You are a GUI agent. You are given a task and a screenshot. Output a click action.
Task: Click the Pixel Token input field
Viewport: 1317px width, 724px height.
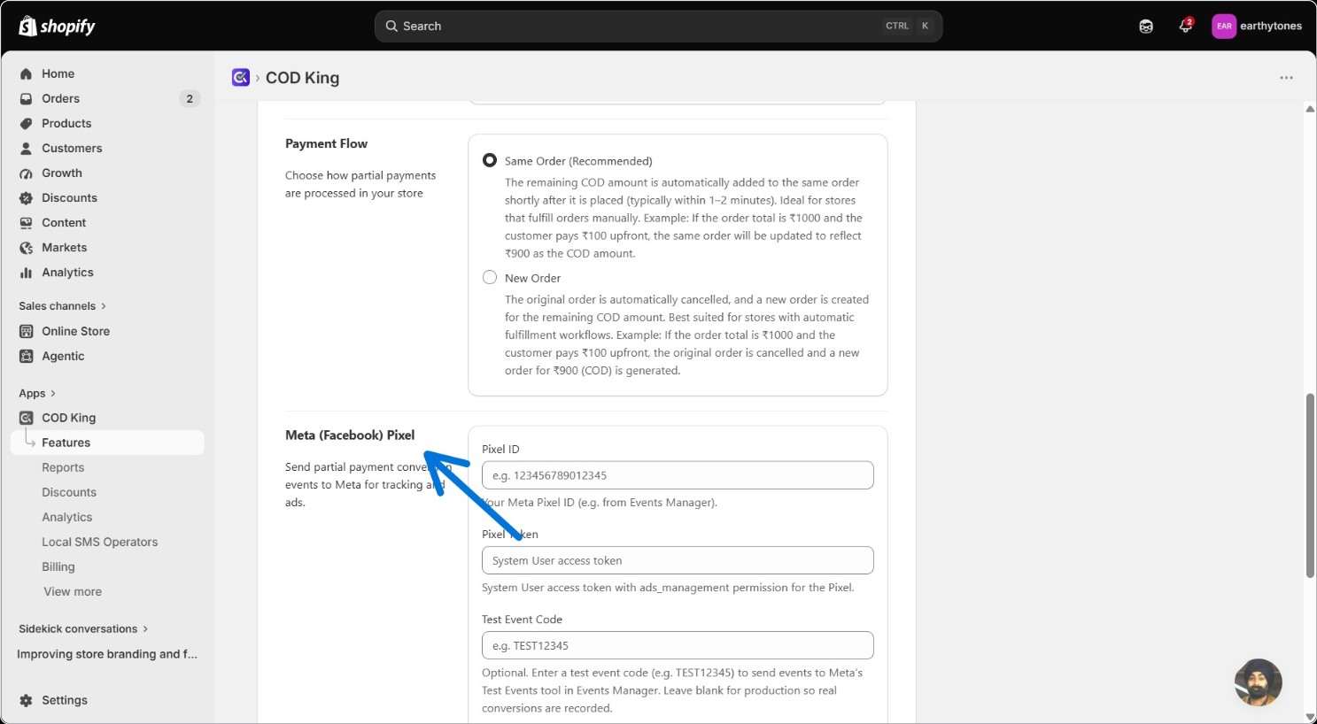coord(678,560)
